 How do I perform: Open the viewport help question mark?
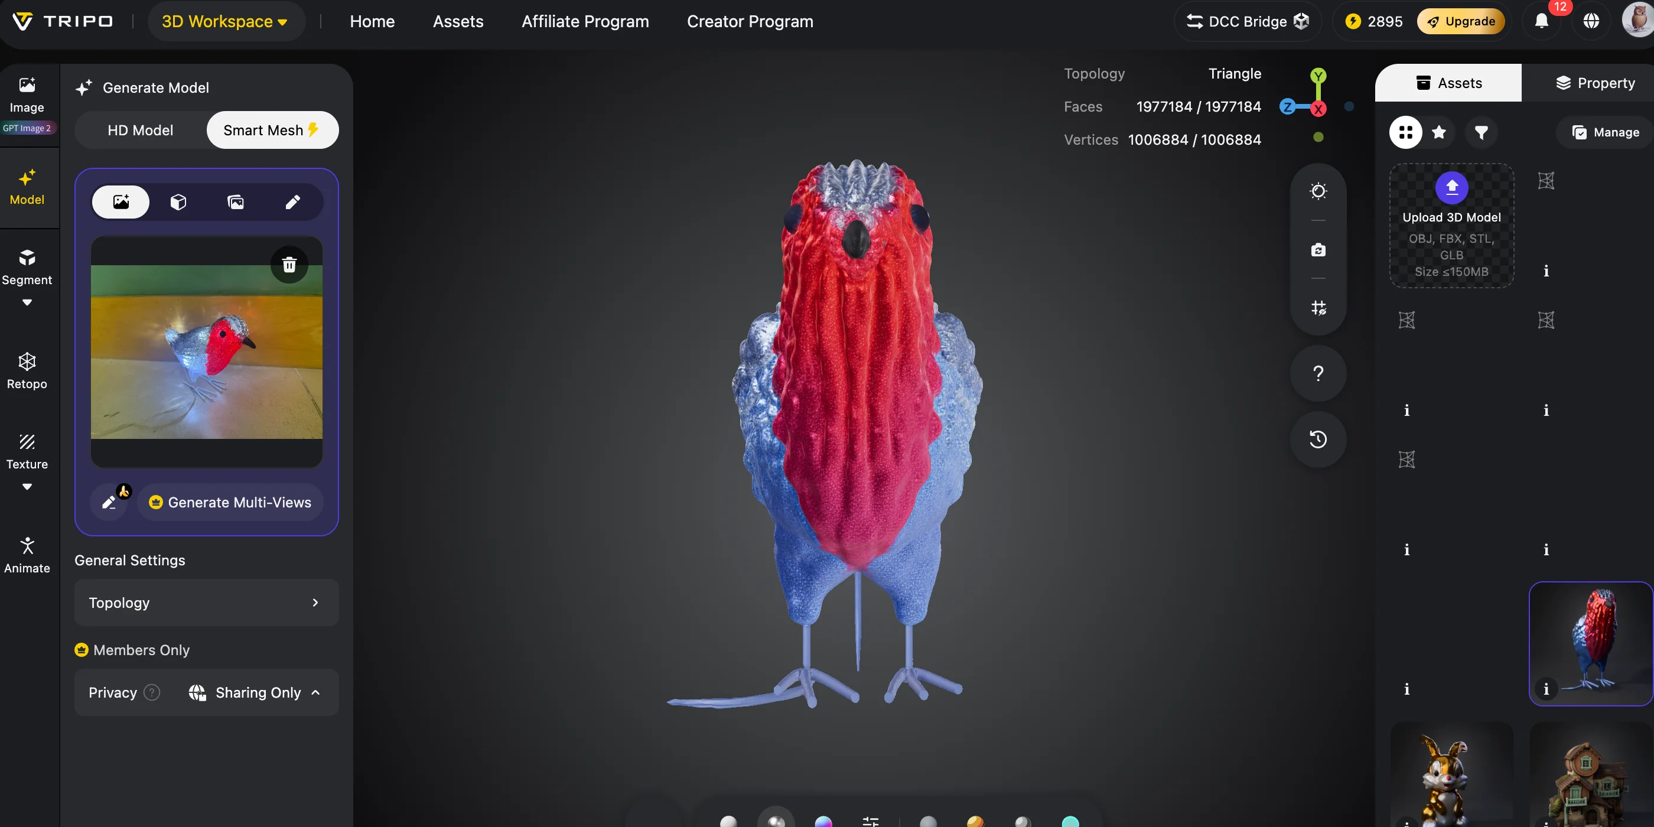1317,373
